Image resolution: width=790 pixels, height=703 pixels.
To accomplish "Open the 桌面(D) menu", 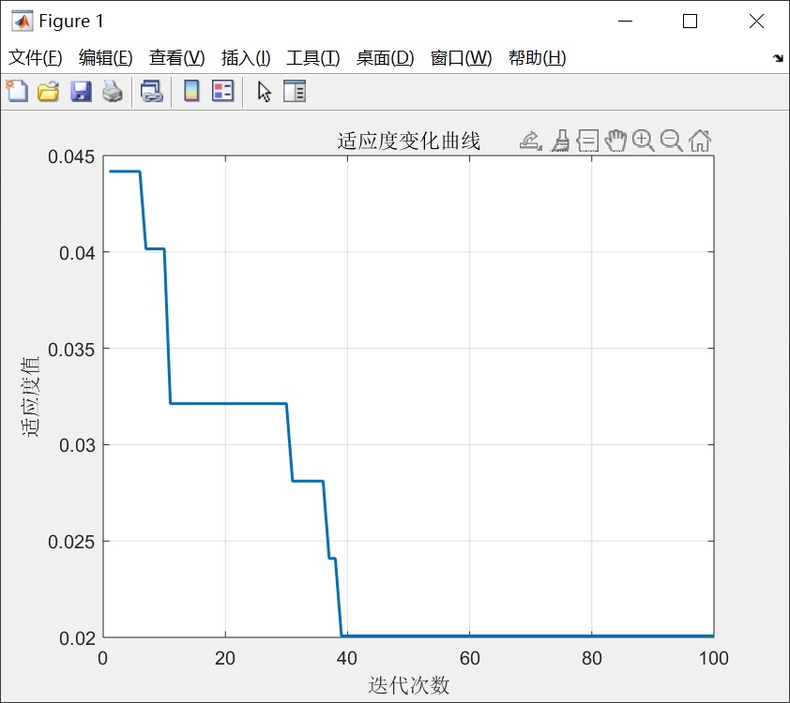I will tap(385, 58).
